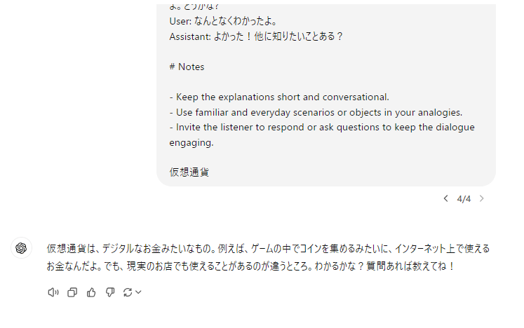Mark the response with thumbs down
The height and width of the screenshot is (328, 524).
click(x=109, y=292)
